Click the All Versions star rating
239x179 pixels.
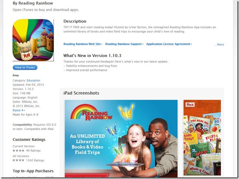click(18, 160)
